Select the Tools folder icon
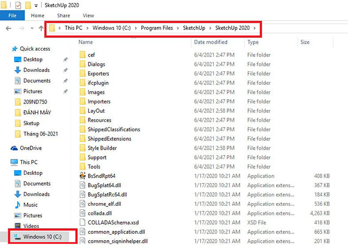 [x=83, y=167]
